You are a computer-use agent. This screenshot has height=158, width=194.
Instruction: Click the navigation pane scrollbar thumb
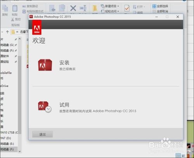coord(20,95)
